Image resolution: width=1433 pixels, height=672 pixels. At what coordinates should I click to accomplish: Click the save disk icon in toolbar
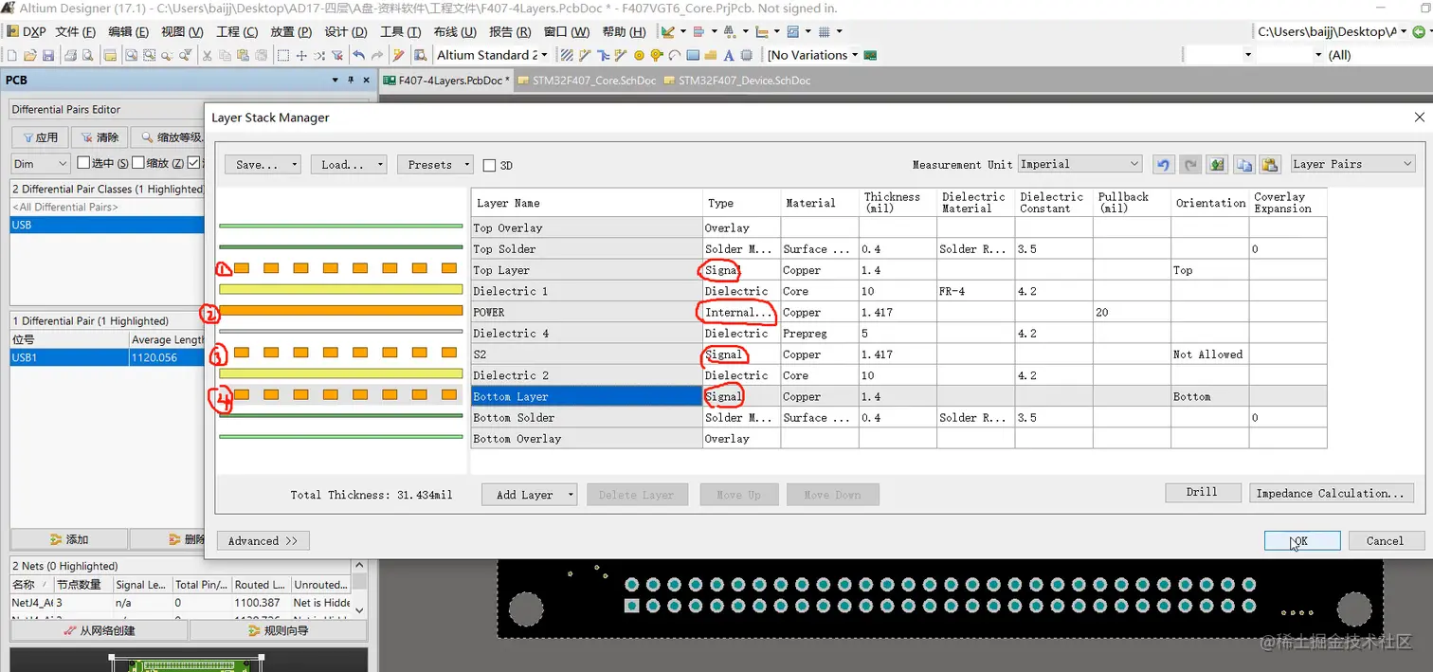pyautogui.click(x=47, y=55)
